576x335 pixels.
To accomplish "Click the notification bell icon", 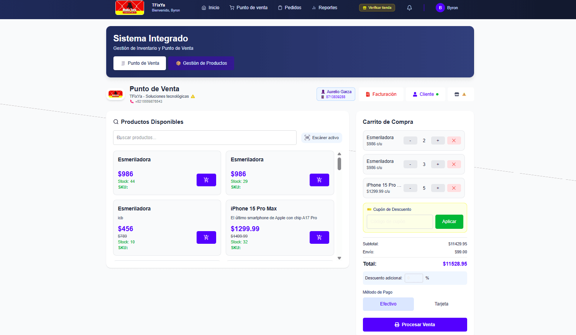I will 409,8.
